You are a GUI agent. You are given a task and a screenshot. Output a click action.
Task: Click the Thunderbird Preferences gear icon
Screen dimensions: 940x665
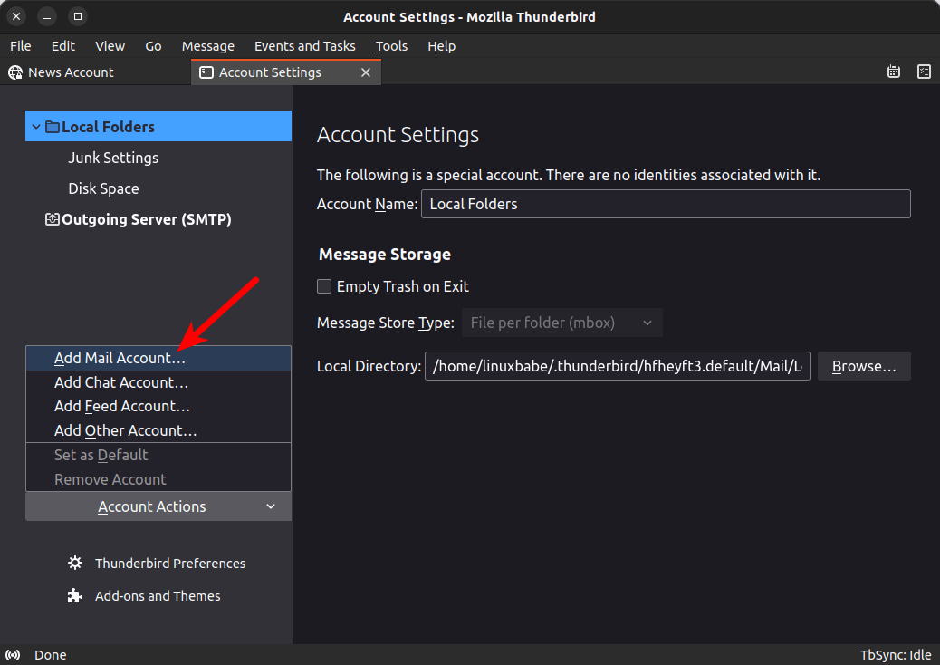coord(75,563)
